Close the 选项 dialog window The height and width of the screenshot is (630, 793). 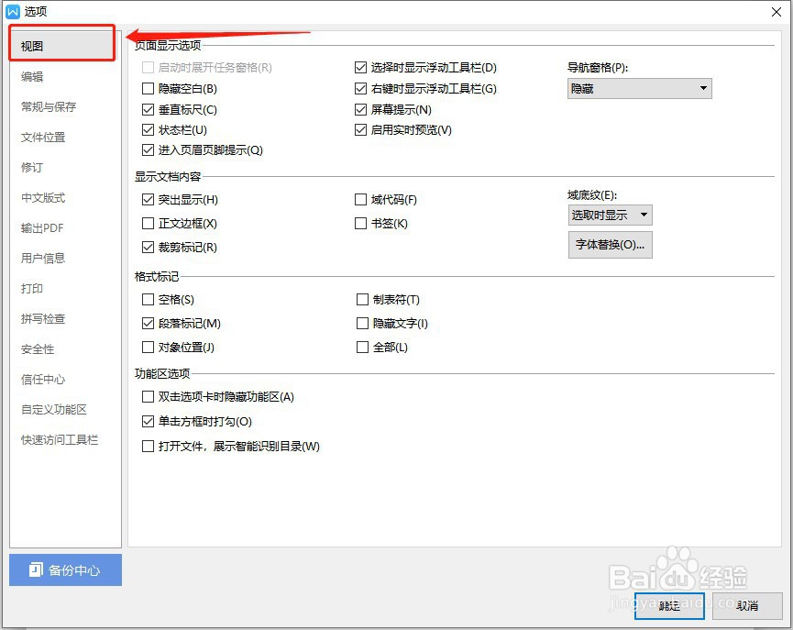tap(776, 12)
